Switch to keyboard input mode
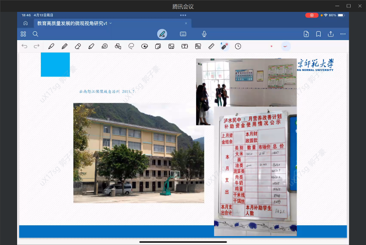366x245 pixels. [x=183, y=34]
